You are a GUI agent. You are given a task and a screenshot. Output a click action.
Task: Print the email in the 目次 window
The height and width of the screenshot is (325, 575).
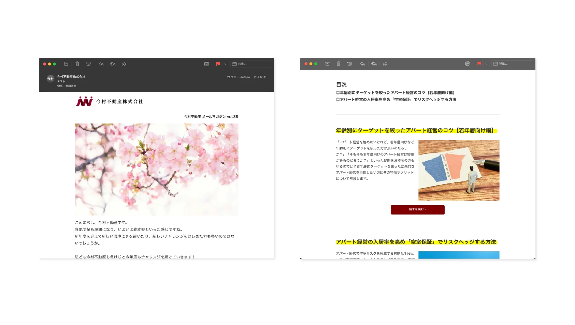tap(468, 64)
